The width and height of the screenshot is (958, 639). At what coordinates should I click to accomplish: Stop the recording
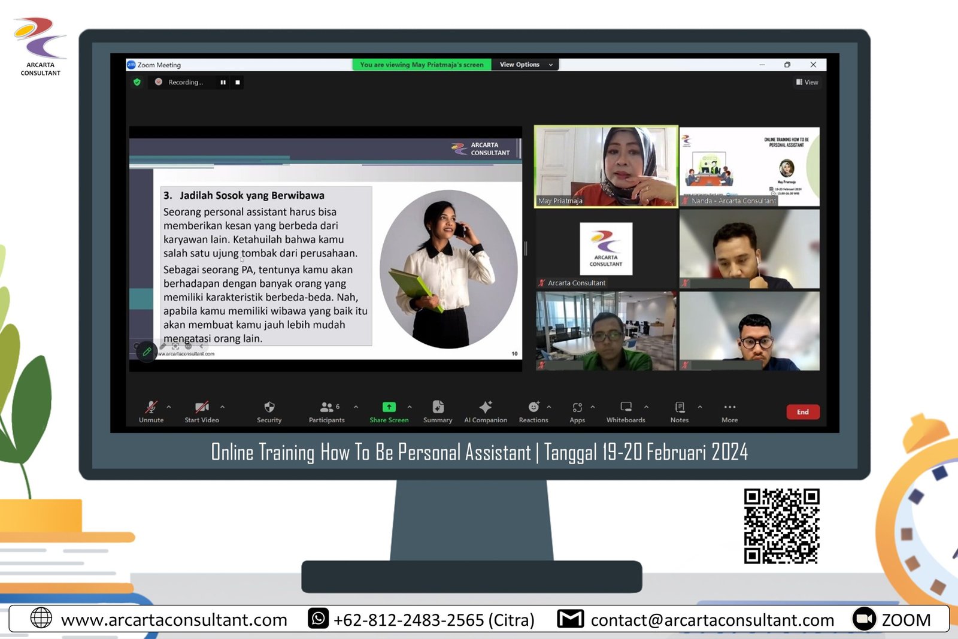(238, 83)
